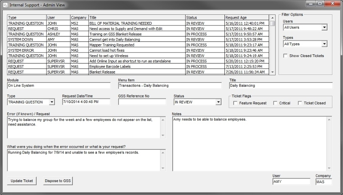
Task: Select 'Training on GSS Blanket Release' ticket
Action: click(138, 34)
